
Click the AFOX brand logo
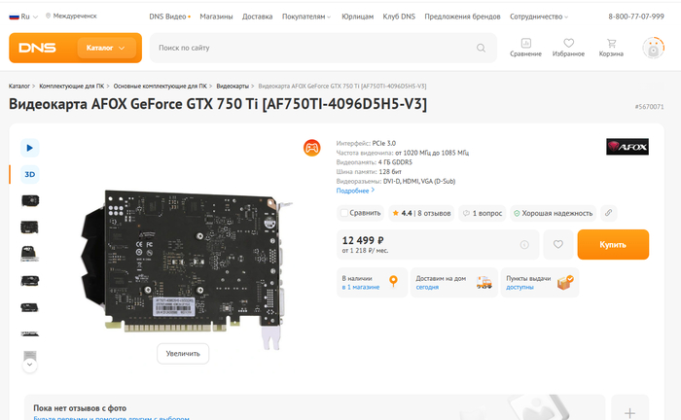tap(627, 147)
